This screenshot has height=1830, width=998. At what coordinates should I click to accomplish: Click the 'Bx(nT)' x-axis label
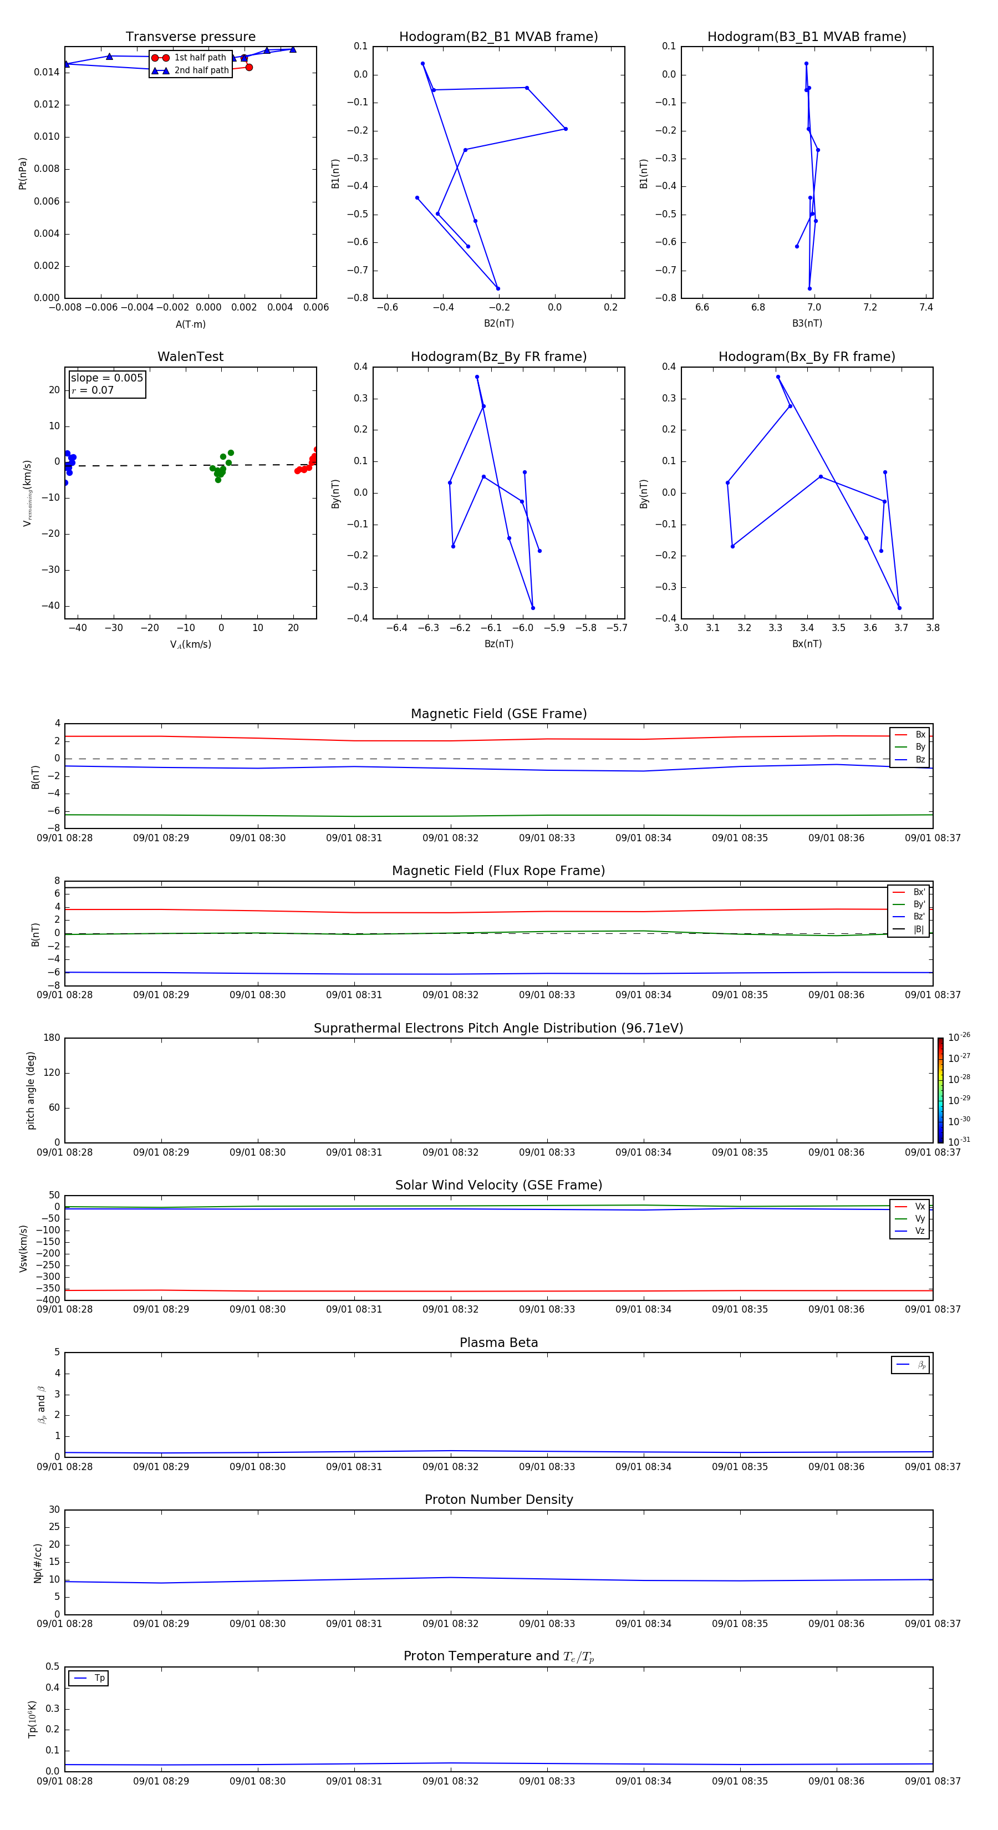(807, 644)
